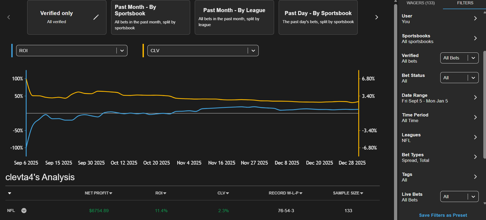Screen dimensions: 486x220
Task: Sort by Net Profit column arrow
Action: coord(111,193)
